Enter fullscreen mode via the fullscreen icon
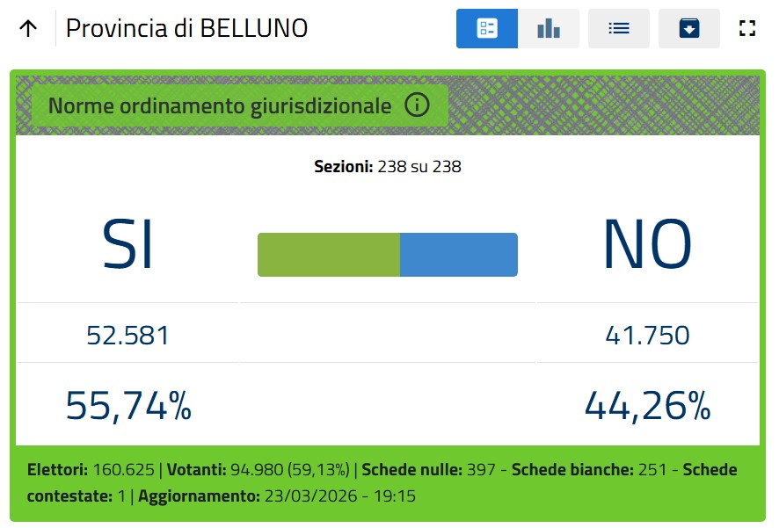779x528 pixels. 747,28
